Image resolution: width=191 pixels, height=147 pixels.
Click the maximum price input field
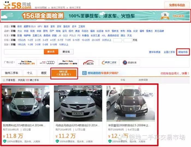coord(128,40)
